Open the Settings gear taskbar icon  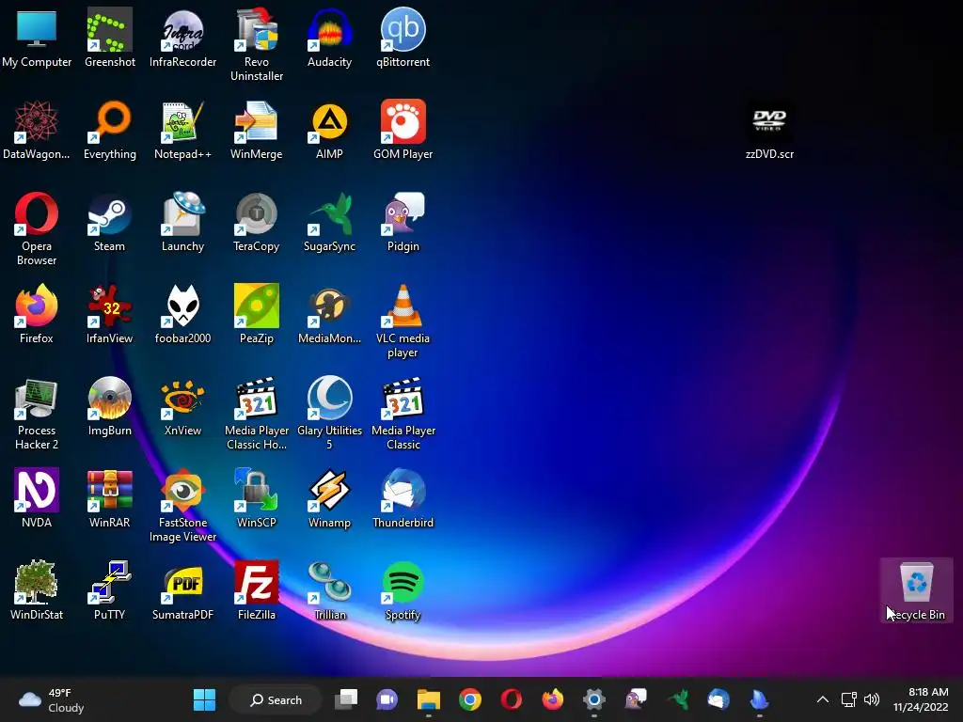[594, 699]
